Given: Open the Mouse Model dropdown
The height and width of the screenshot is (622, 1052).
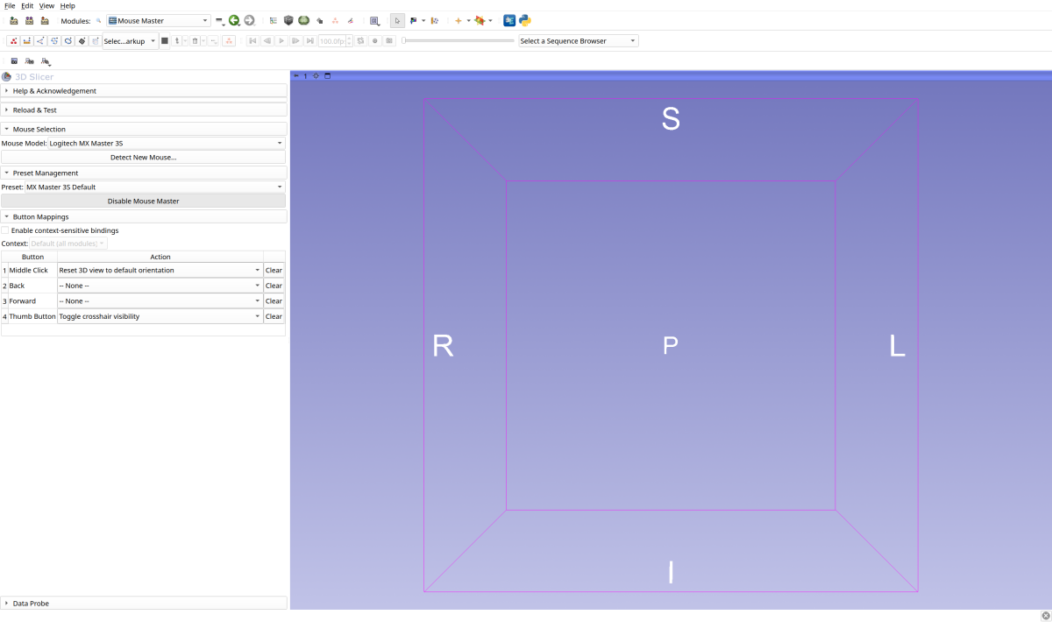Looking at the screenshot, I should click(x=167, y=143).
